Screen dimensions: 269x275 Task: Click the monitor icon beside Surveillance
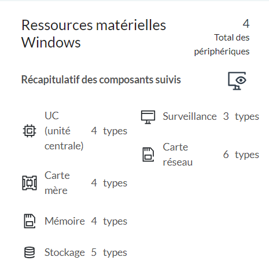pos(148,117)
